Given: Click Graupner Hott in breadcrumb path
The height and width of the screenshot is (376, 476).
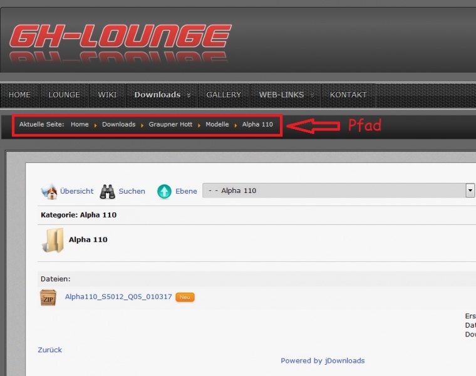Looking at the screenshot, I should (x=170, y=125).
